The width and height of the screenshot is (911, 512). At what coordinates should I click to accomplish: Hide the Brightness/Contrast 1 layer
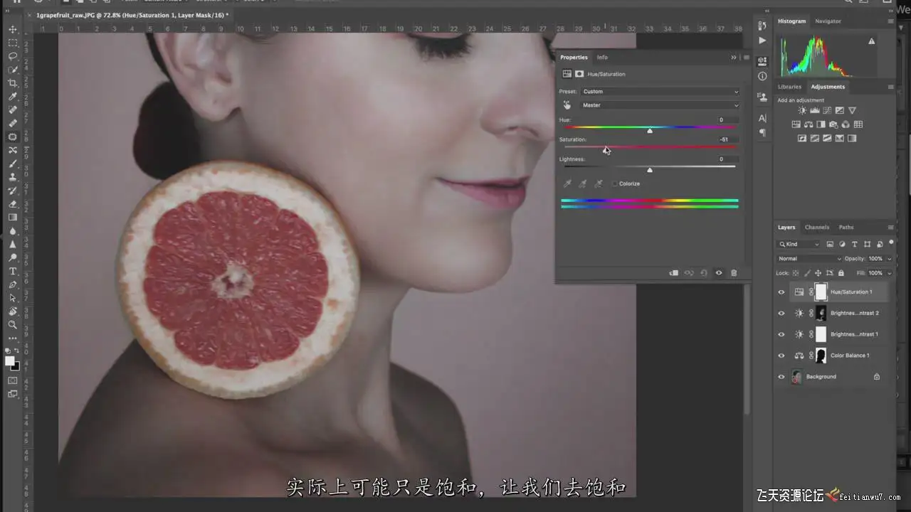(x=781, y=334)
